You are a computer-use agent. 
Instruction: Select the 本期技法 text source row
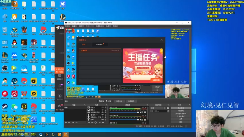coord(97,117)
